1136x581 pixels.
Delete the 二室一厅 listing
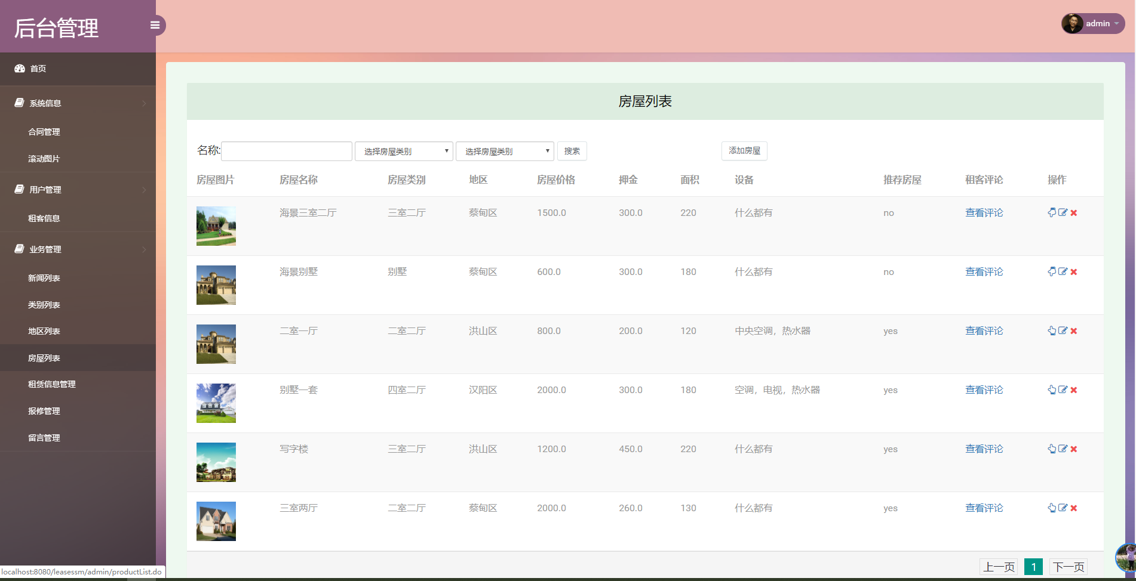[1073, 331]
